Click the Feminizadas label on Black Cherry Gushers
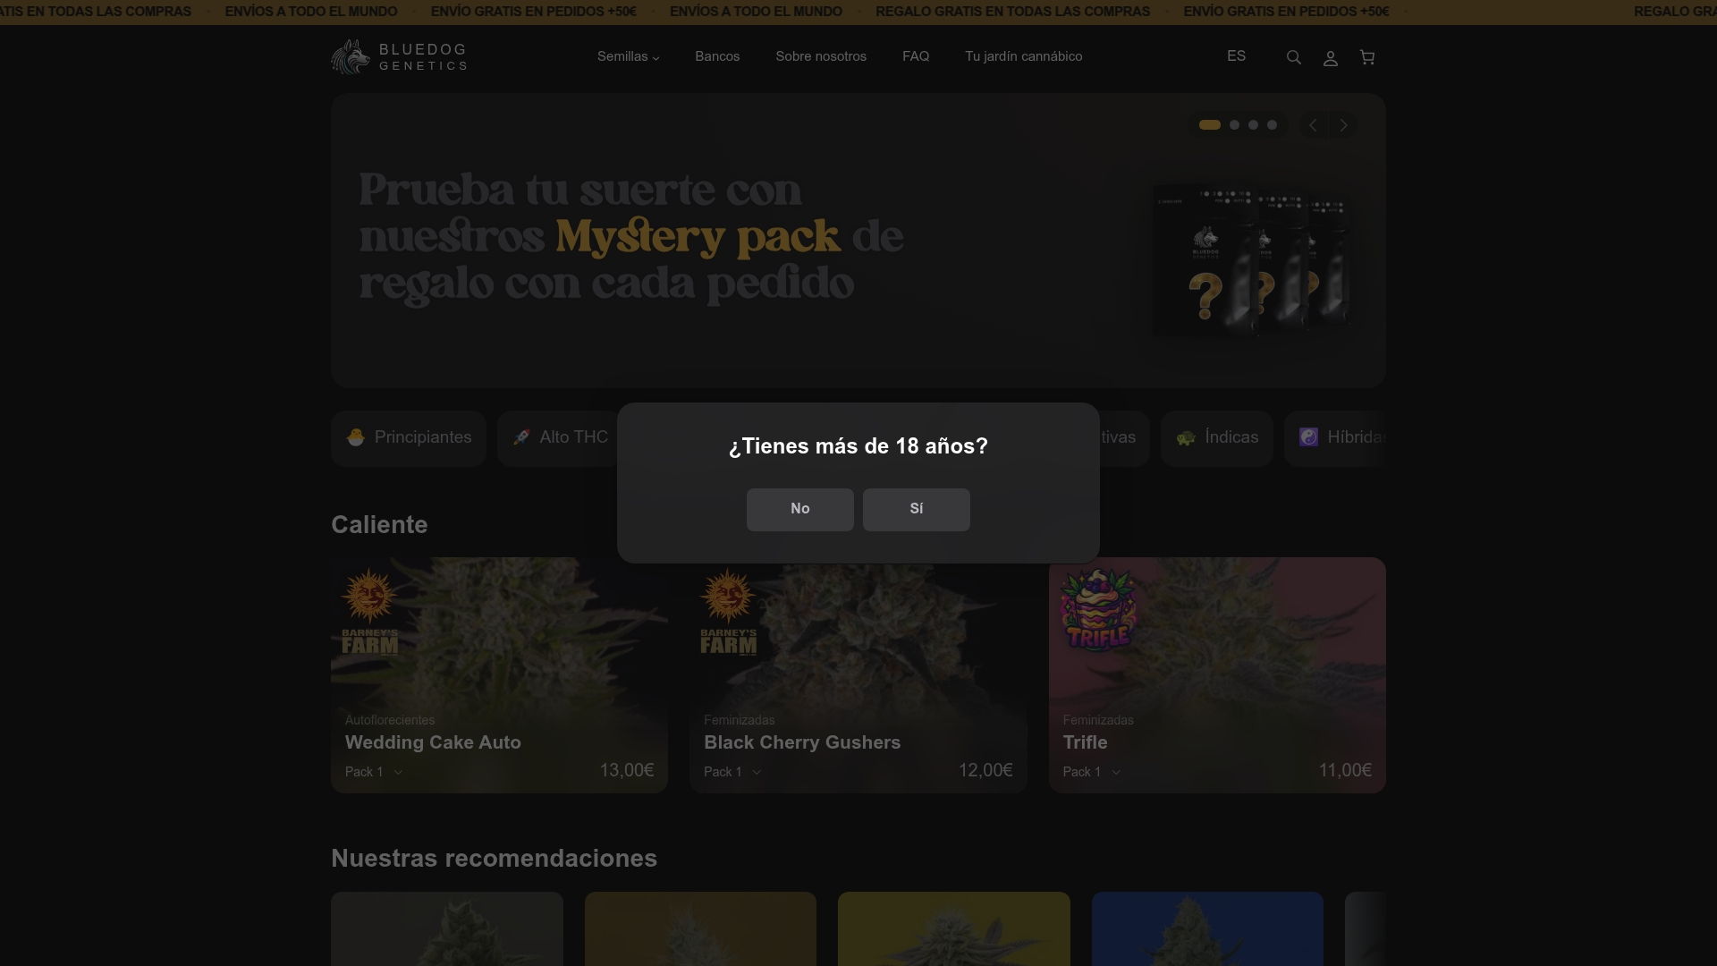This screenshot has height=966, width=1717. 740,721
